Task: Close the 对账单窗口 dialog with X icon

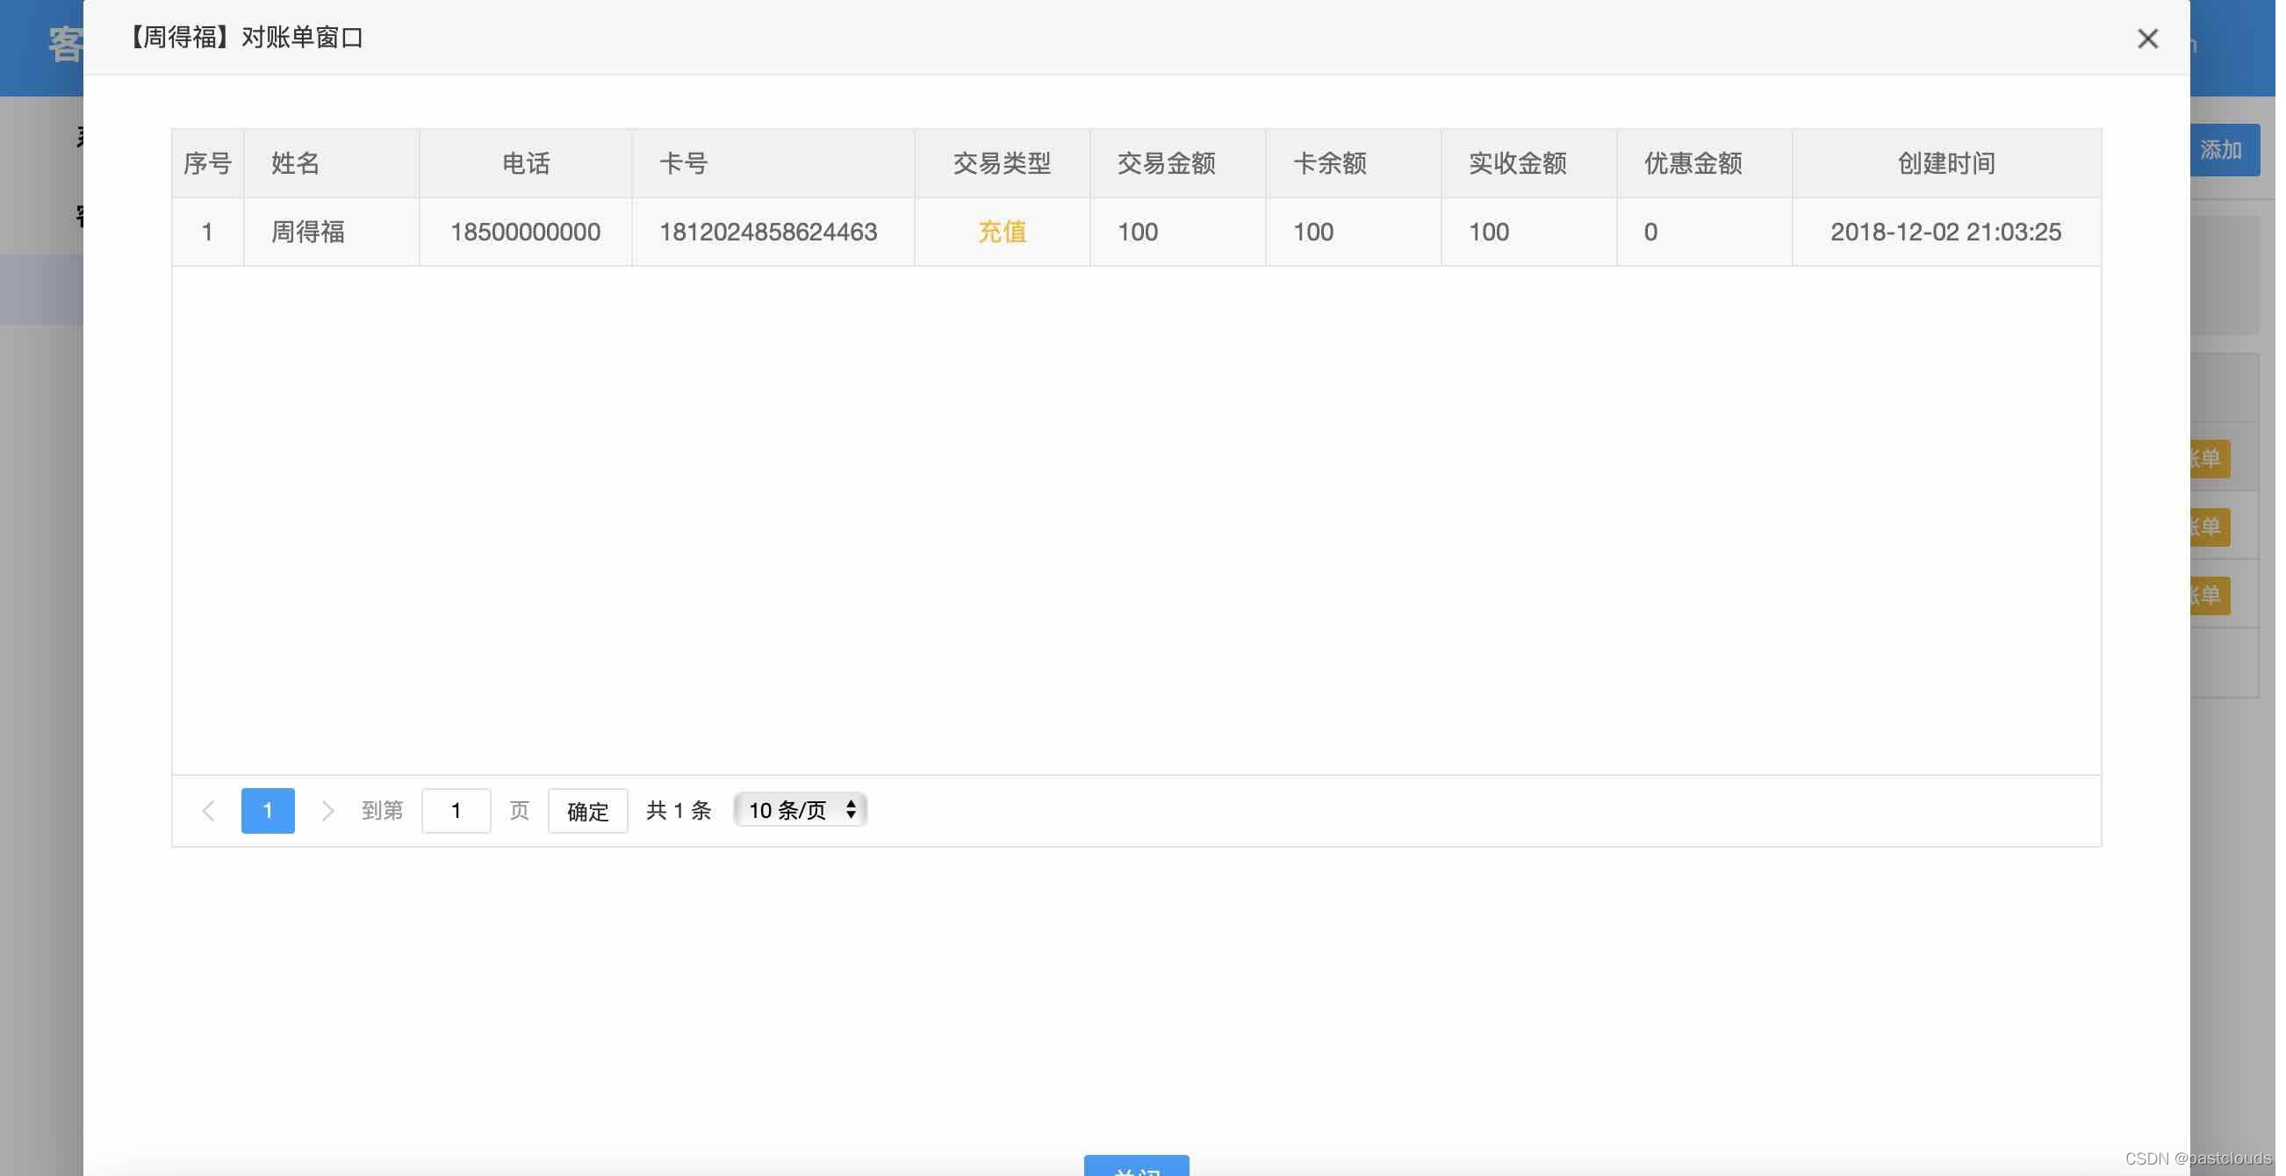Action: (x=2146, y=39)
